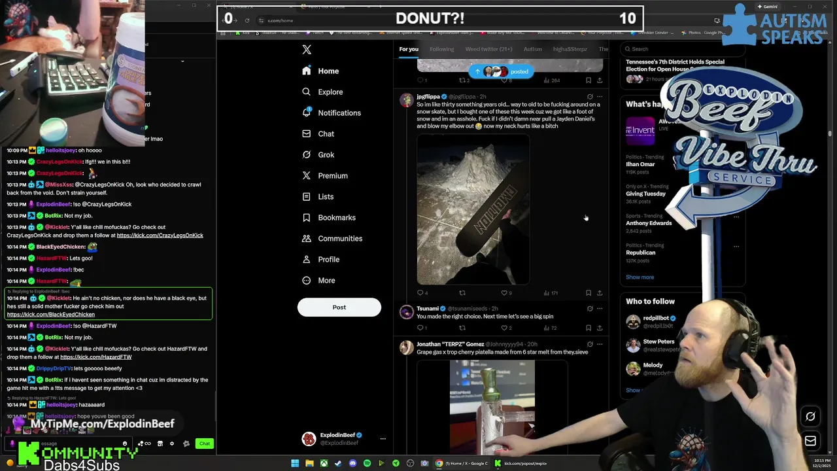
Task: Open more options on Jonathan TERPZ post
Action: pyautogui.click(x=600, y=344)
